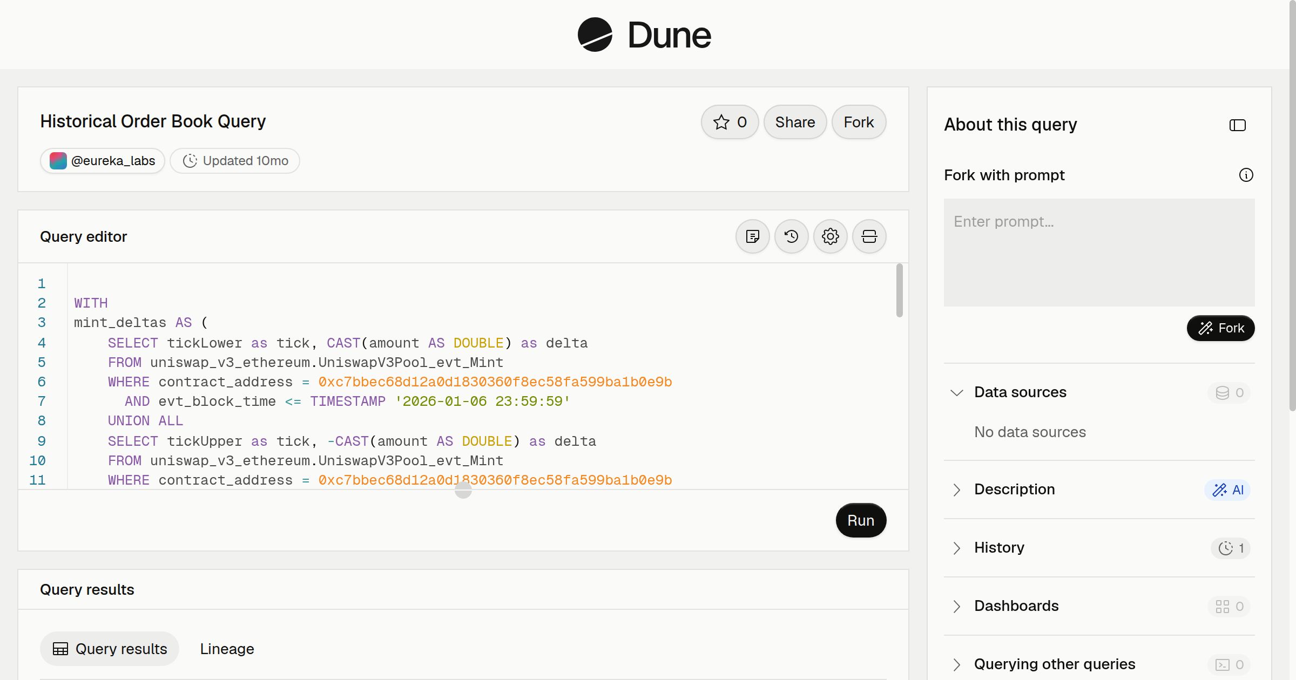This screenshot has height=680, width=1296.
Task: Open query editor settings gear
Action: pos(831,236)
